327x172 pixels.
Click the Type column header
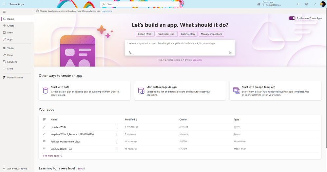tap(237, 119)
